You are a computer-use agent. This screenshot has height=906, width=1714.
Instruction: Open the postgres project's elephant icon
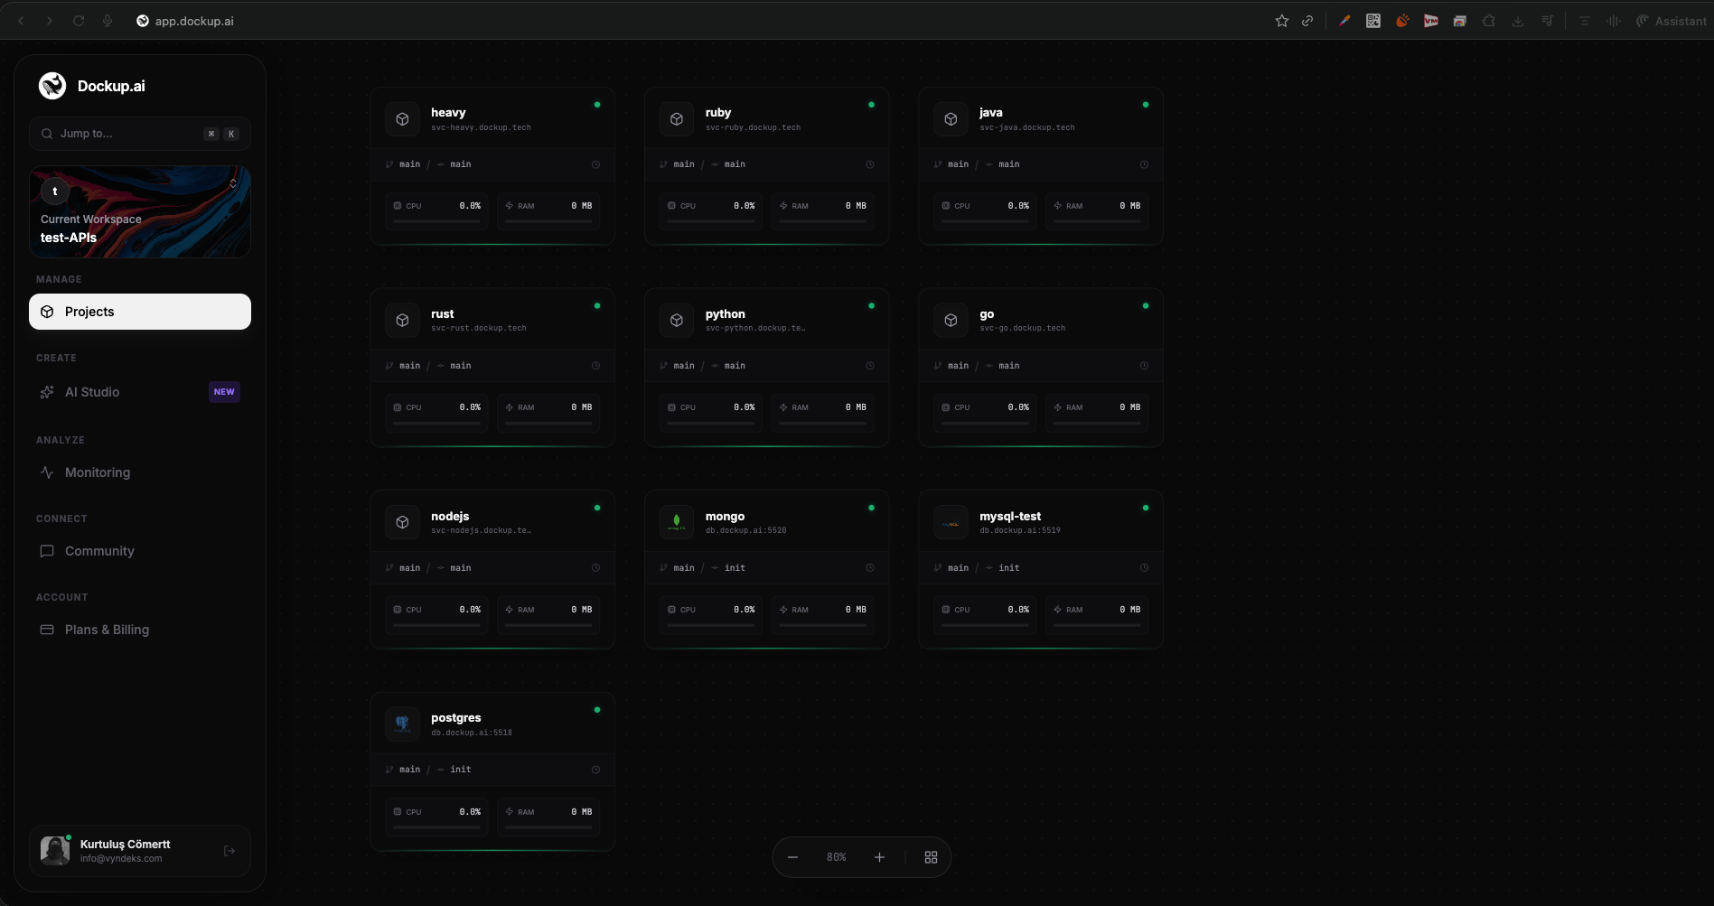tap(402, 723)
